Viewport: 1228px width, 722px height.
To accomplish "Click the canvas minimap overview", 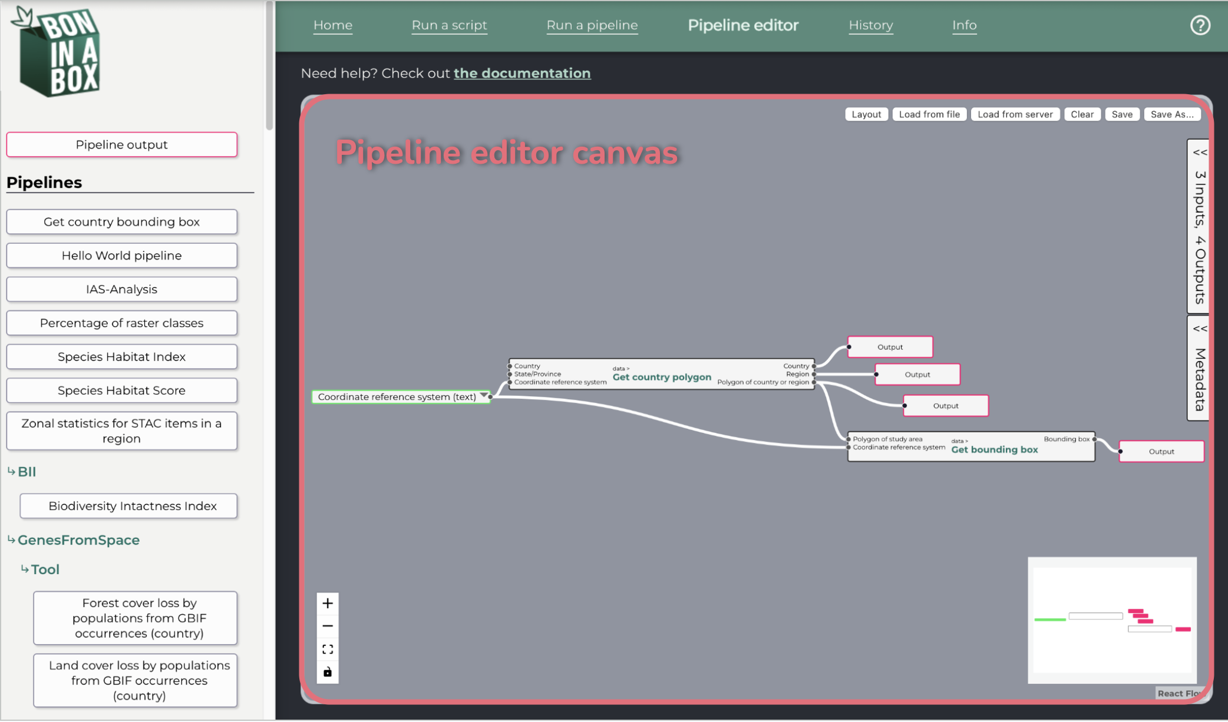I will tap(1113, 620).
